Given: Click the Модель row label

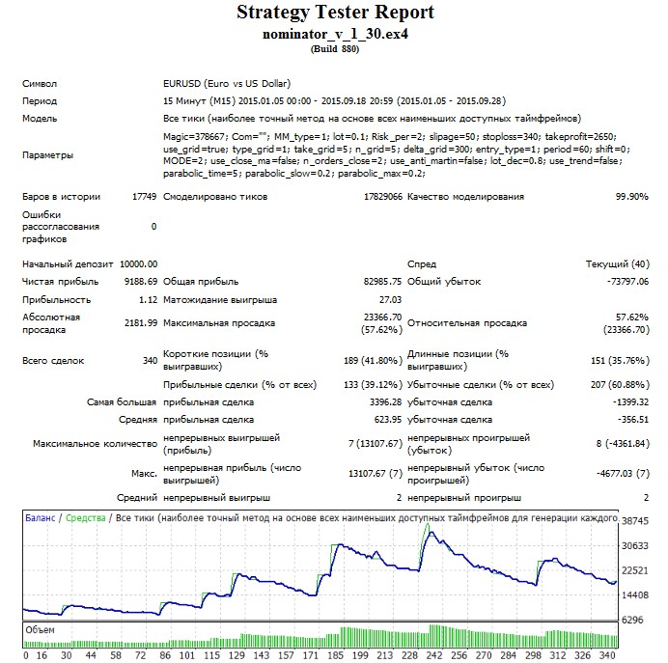Looking at the screenshot, I should click(x=40, y=119).
